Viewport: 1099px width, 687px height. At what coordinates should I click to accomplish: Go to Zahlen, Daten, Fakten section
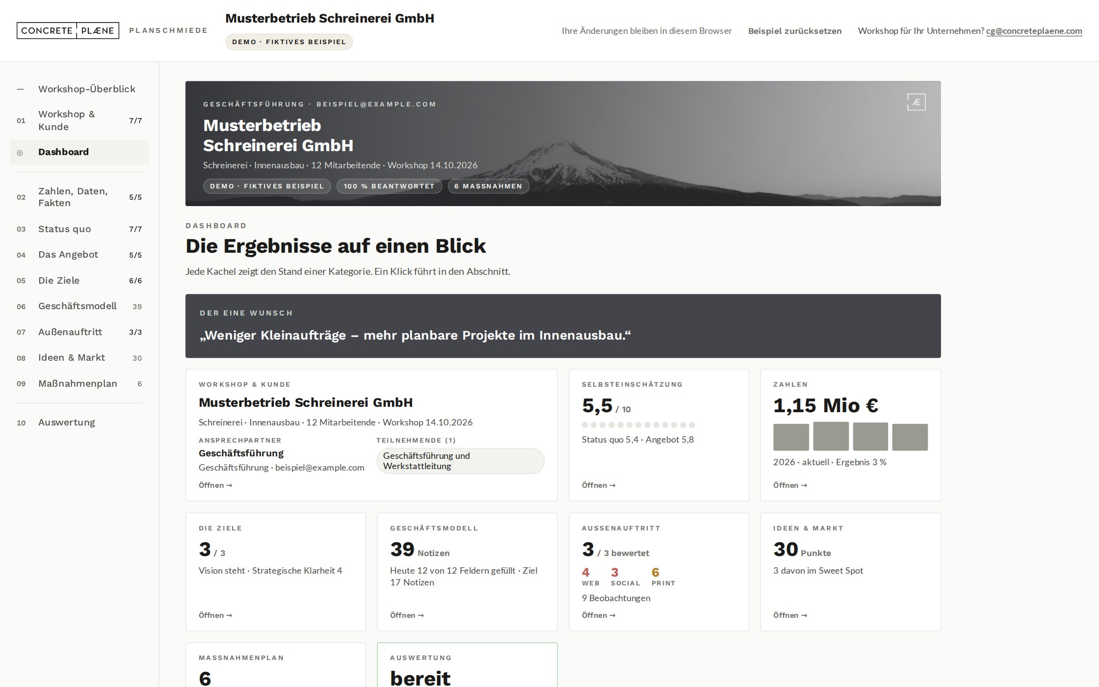79,197
